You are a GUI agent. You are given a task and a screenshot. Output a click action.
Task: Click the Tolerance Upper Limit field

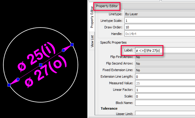click(165, 113)
